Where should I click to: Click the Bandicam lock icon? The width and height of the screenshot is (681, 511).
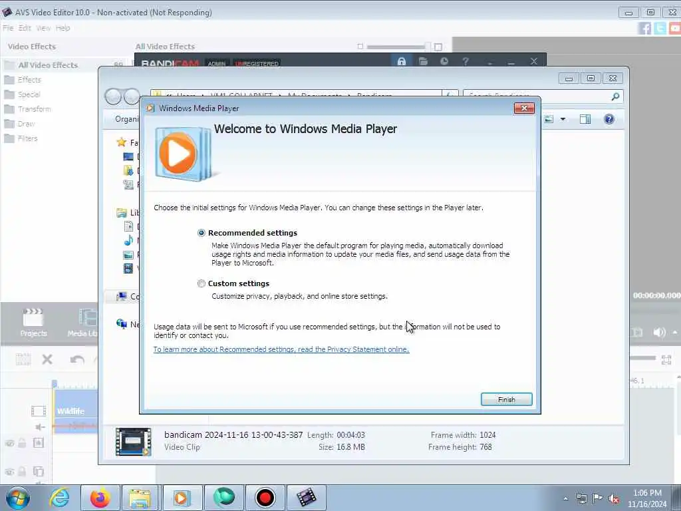click(x=401, y=61)
